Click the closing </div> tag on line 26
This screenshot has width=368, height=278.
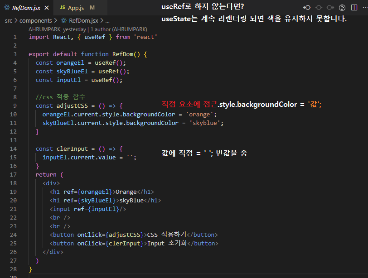53,252
